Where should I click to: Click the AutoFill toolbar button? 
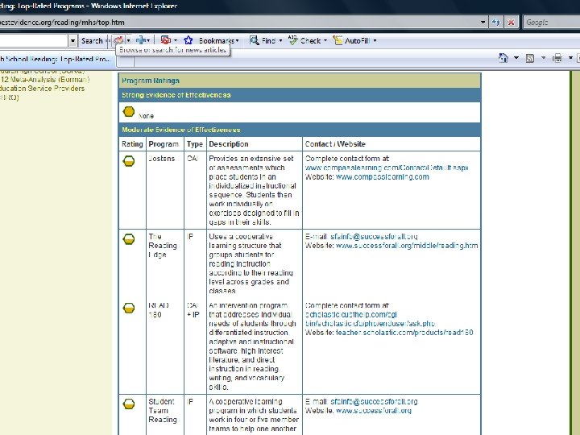tap(351, 40)
